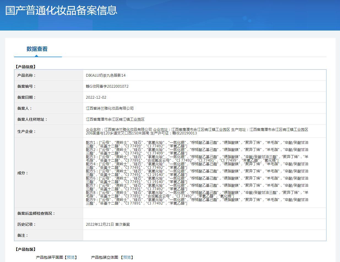Click the 产品名称 row label
Screen dimensions: 340x262
(26, 75)
